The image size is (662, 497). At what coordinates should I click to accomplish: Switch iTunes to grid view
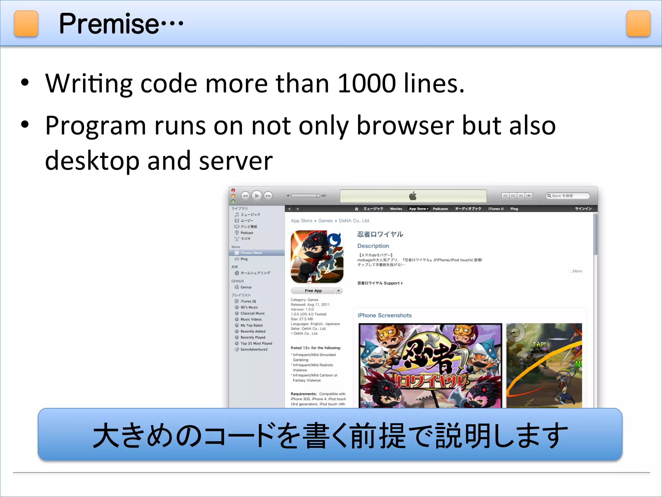click(521, 196)
